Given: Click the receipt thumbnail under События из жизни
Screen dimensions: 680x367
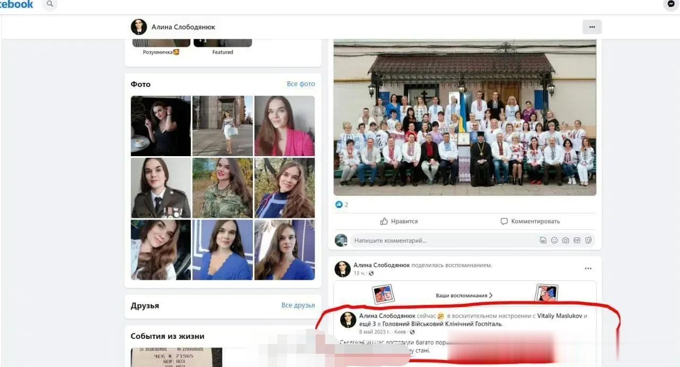Looking at the screenshot, I should point(176,357).
